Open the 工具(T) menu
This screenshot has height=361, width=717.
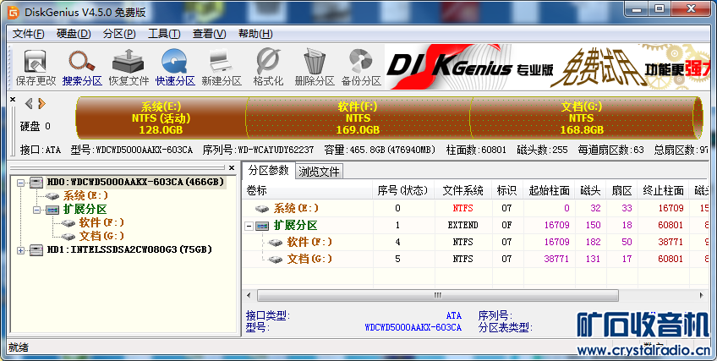[164, 34]
